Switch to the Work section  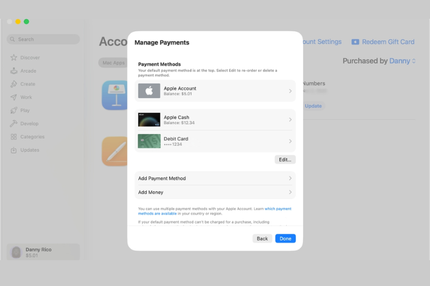[x=26, y=97]
